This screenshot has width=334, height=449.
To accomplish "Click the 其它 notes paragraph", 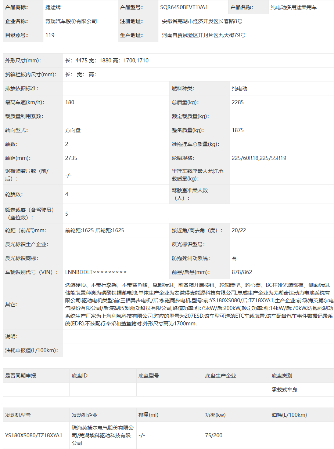I will coord(198,304).
